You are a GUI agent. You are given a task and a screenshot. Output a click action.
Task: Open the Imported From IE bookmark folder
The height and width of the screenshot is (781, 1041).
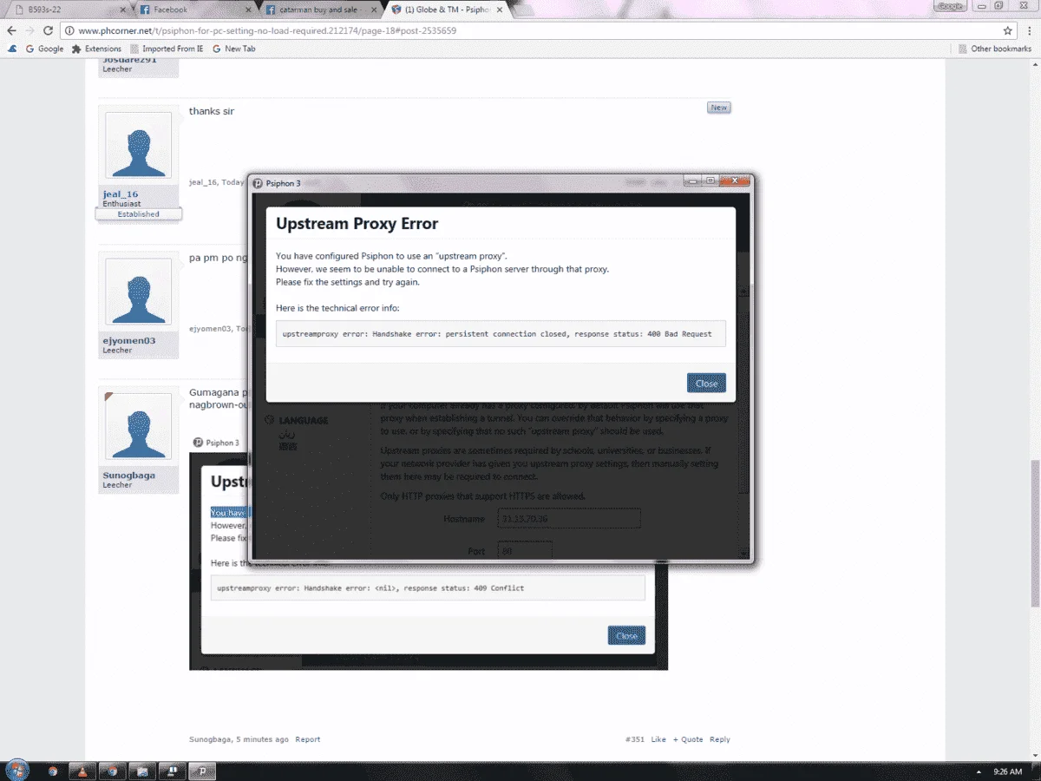click(167, 49)
